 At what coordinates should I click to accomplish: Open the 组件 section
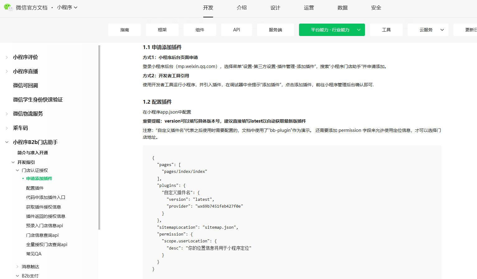(x=200, y=30)
